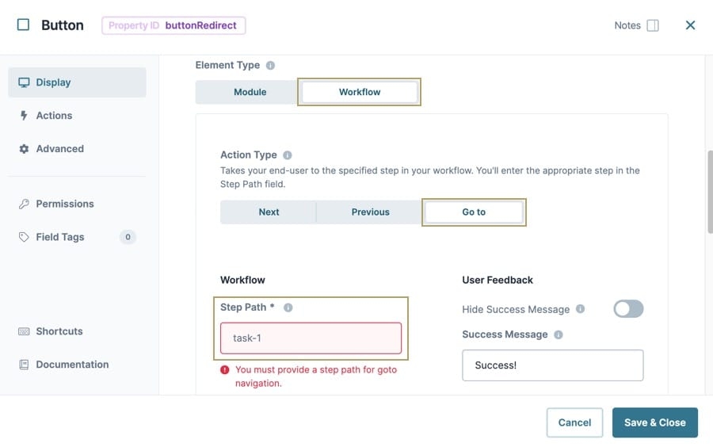Select Module element type
713x447 pixels.
[x=250, y=92]
